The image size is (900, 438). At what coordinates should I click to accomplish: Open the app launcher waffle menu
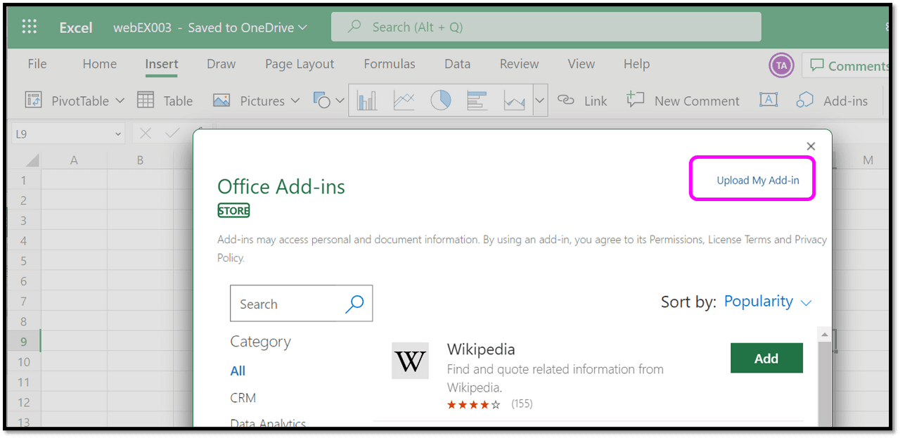[29, 27]
